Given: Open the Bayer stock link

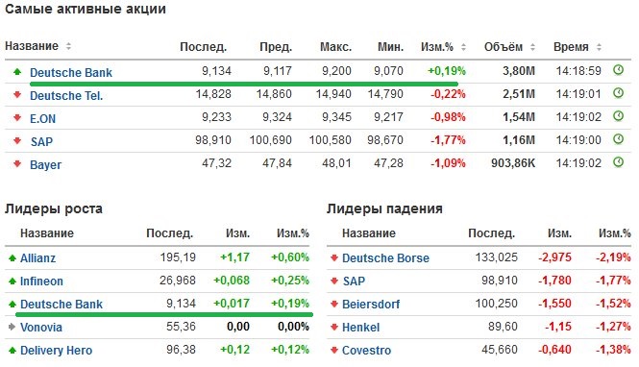Looking at the screenshot, I should coord(46,165).
